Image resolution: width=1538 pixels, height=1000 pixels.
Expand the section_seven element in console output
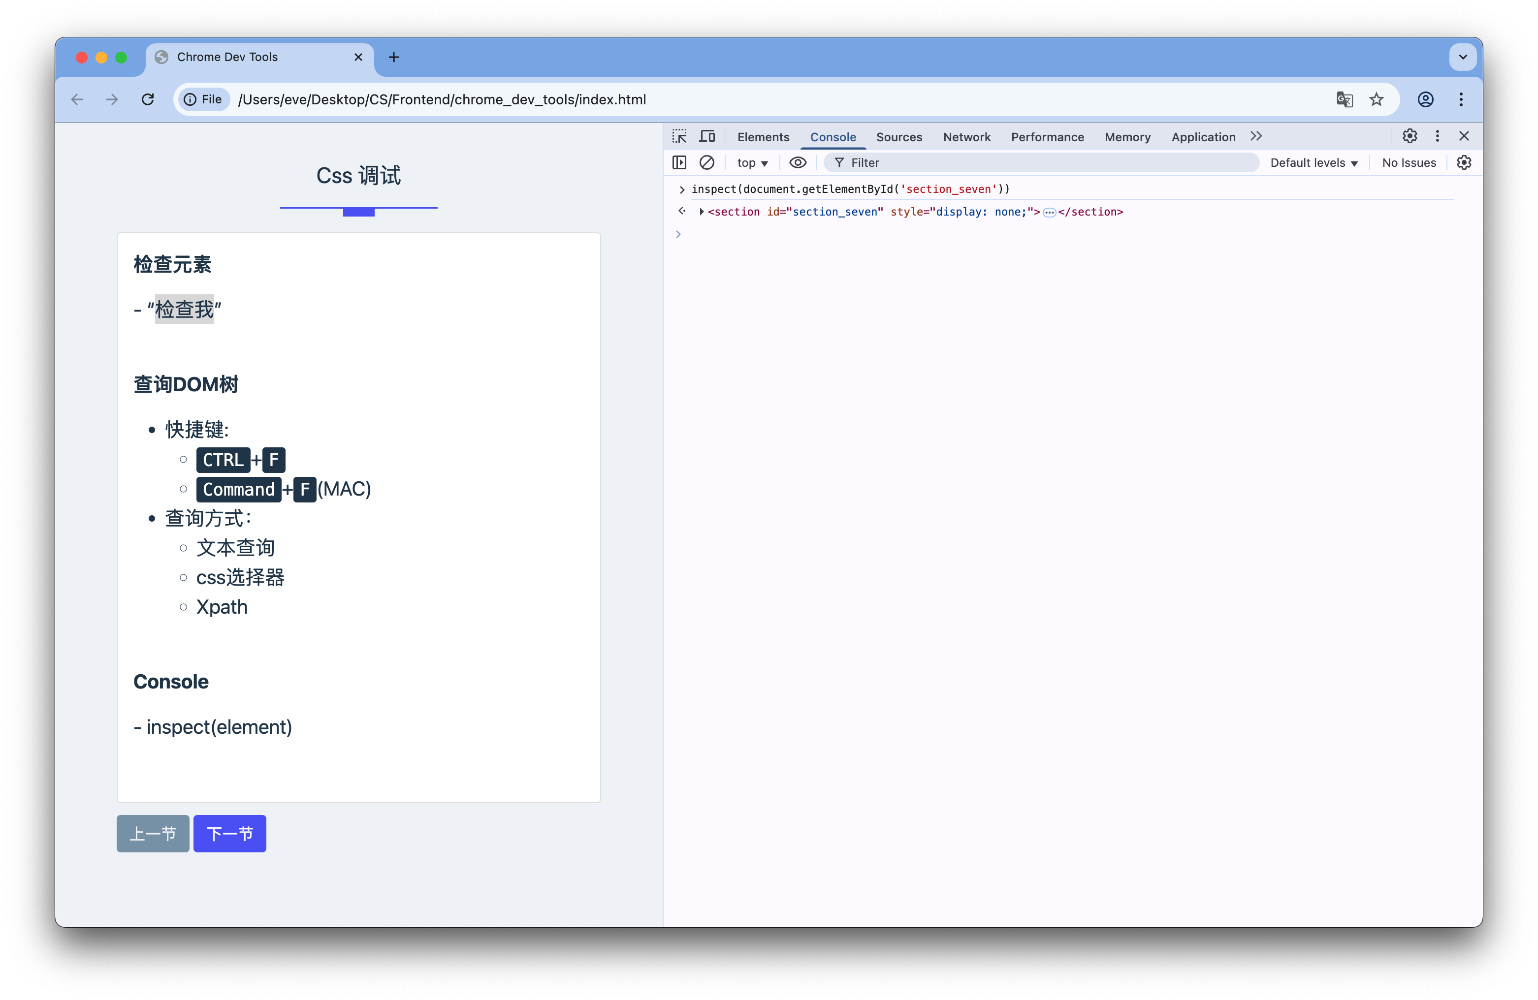point(701,211)
